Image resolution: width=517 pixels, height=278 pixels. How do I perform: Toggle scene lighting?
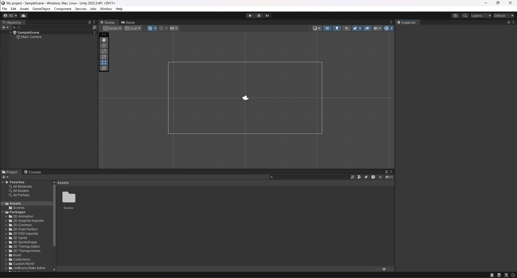click(x=337, y=28)
